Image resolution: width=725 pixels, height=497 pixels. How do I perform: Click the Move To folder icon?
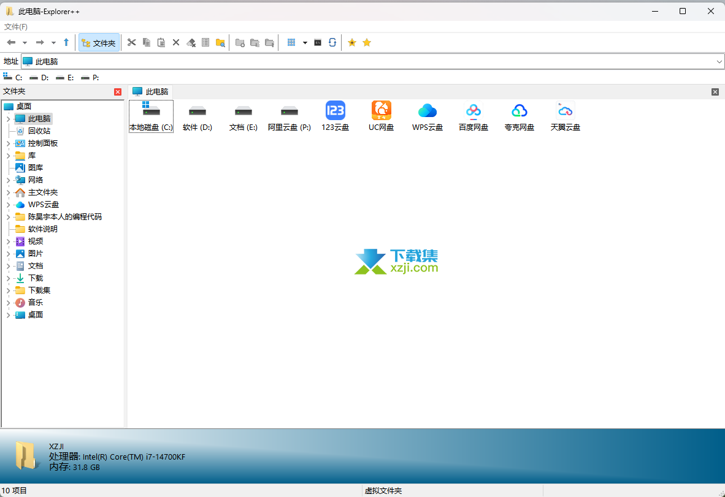pyautogui.click(x=269, y=42)
